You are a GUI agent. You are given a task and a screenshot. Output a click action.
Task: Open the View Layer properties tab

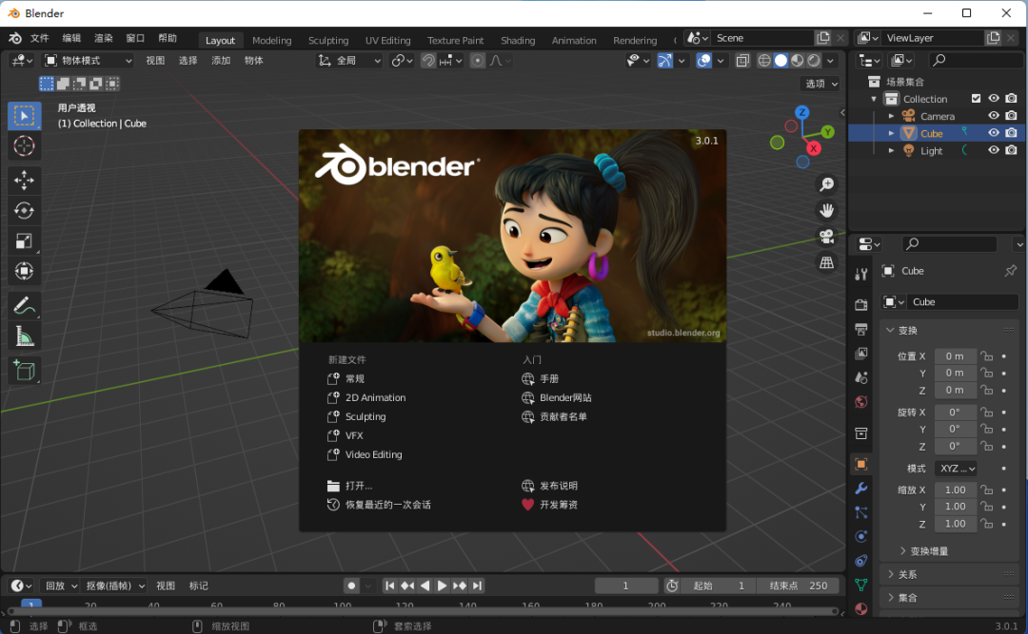[x=861, y=353]
